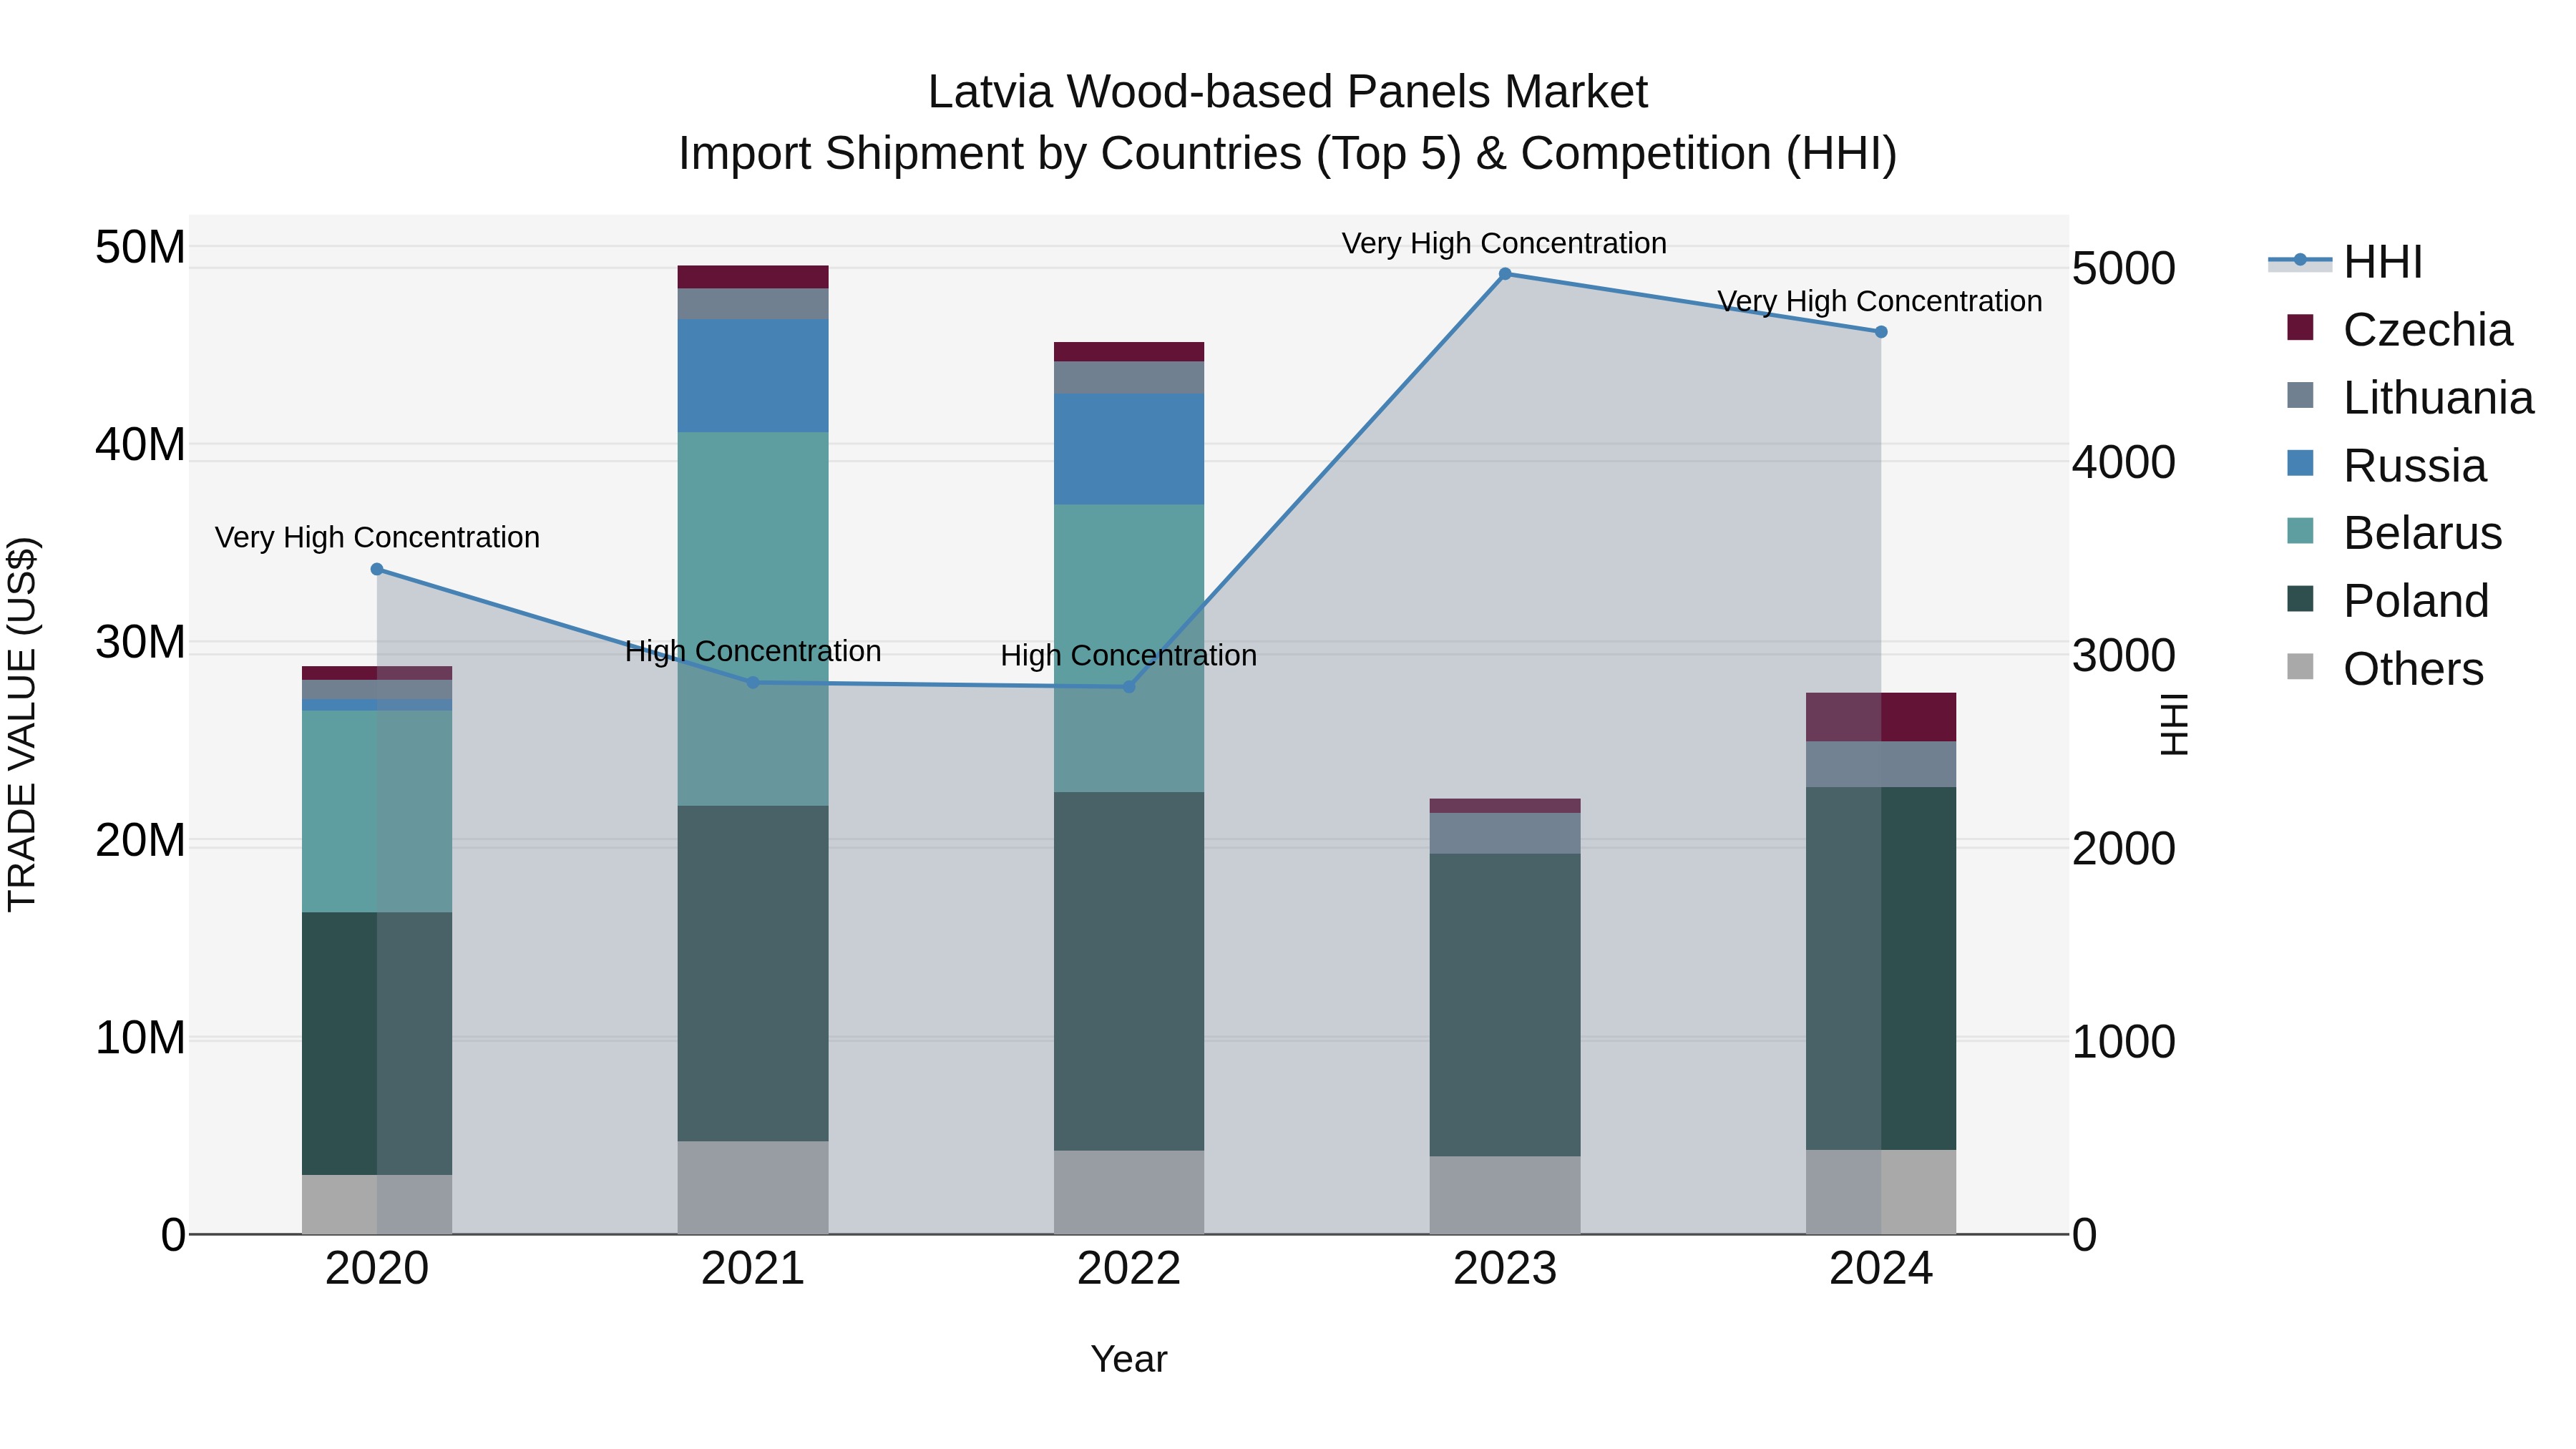Click the 2023 x-axis tick label

(x=1505, y=1269)
